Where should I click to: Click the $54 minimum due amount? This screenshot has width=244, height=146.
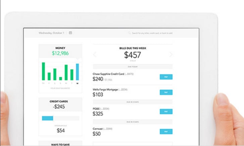(60, 131)
